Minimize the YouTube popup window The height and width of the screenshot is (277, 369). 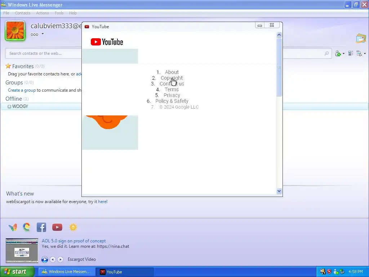[x=260, y=25]
